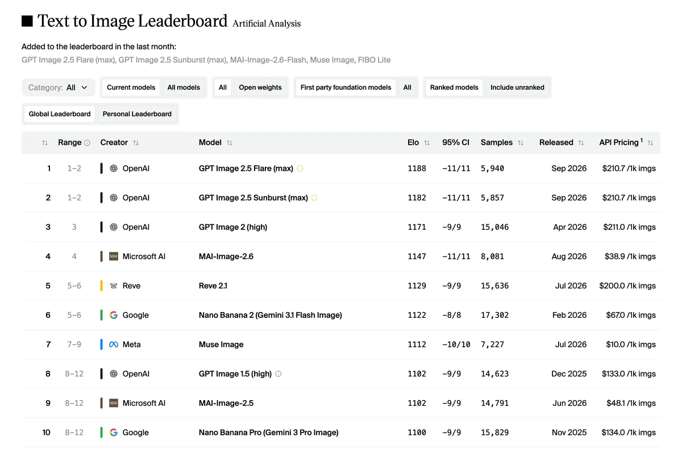Click the dotted circle icon beside GPT Image 2.5 Flare (max)
This screenshot has height=454, width=682.
(300, 169)
